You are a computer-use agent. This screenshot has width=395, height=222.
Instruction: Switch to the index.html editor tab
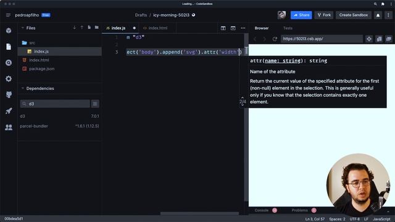tap(158, 28)
